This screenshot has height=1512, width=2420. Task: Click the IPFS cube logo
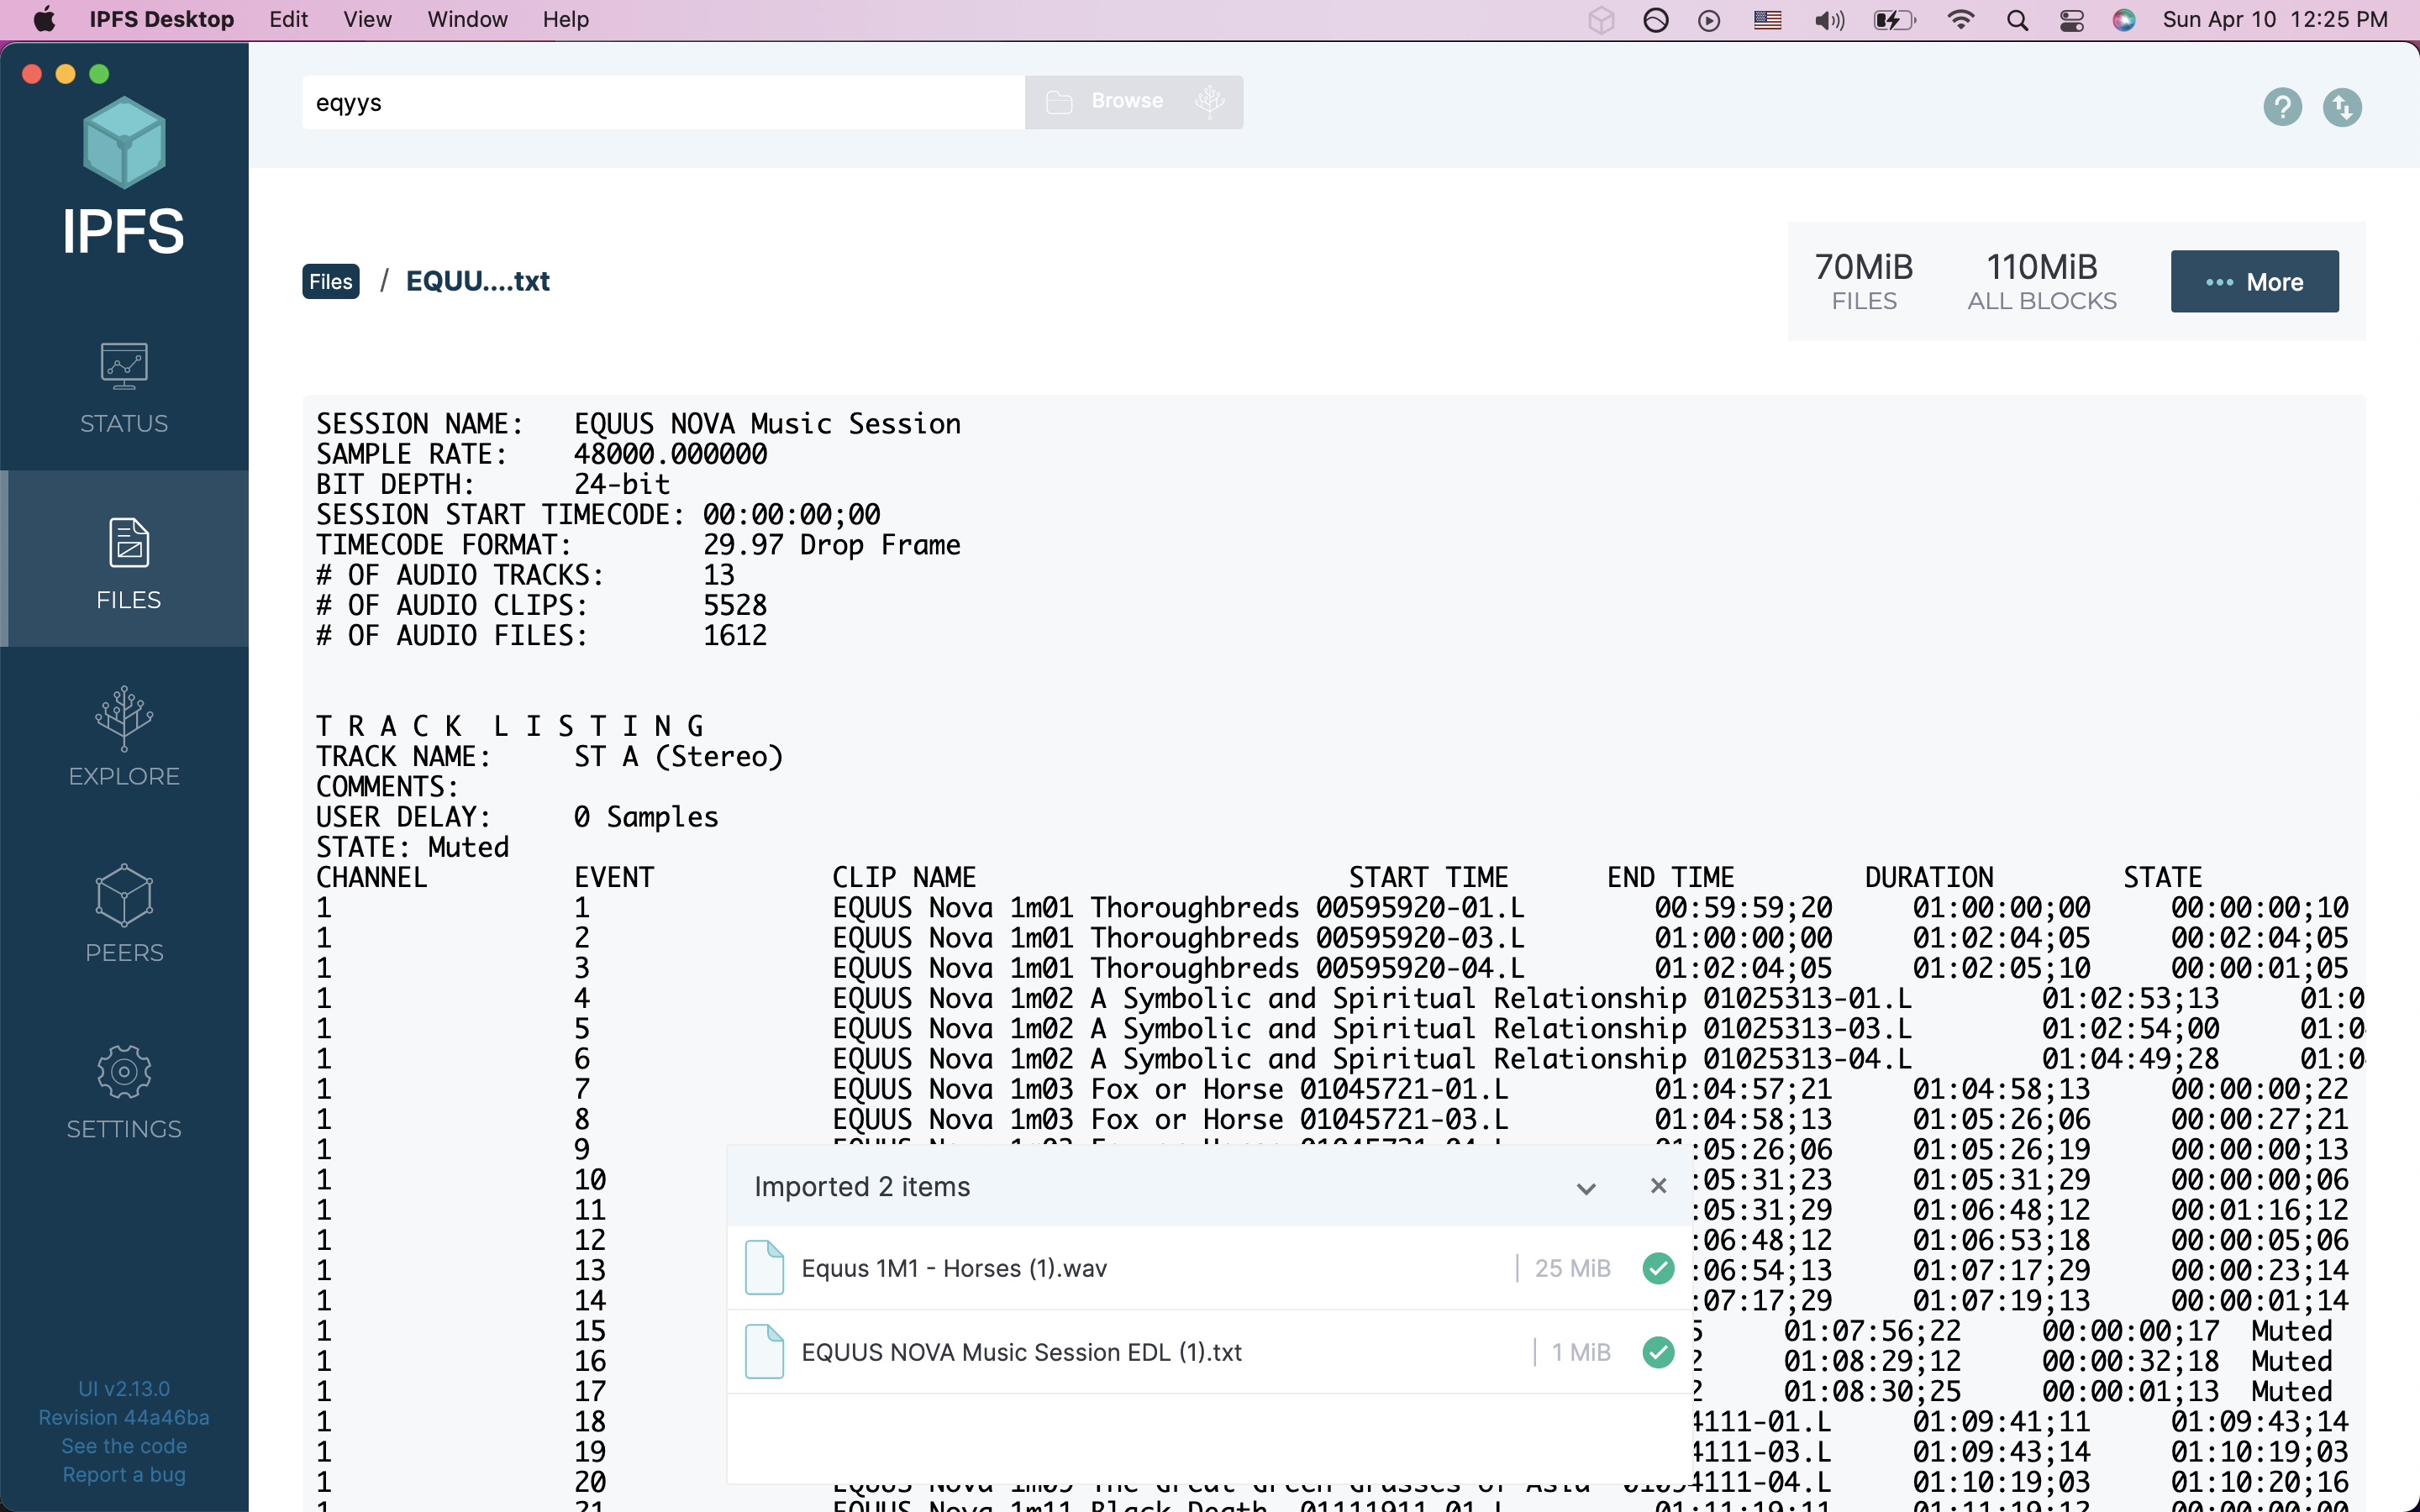tap(124, 143)
